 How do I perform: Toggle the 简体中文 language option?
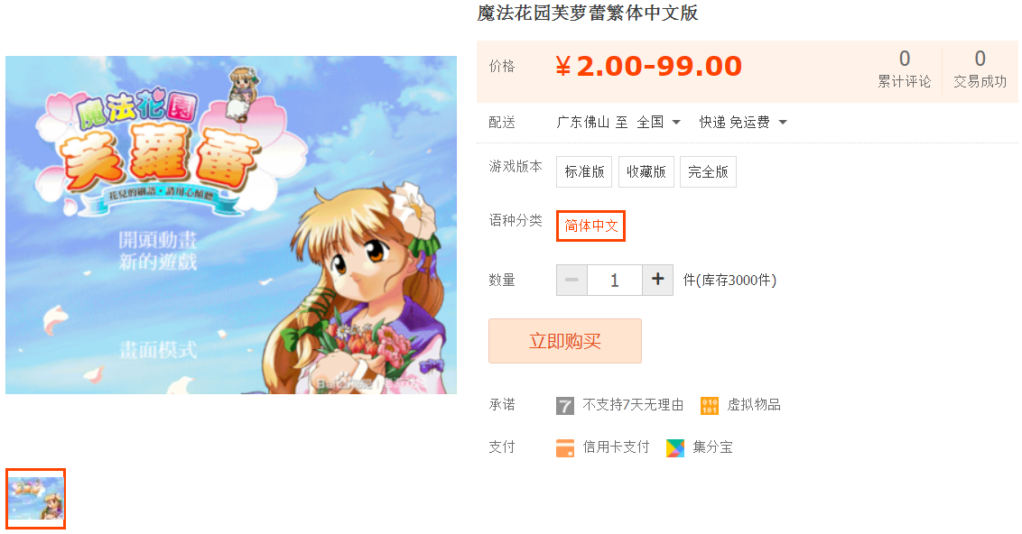tap(590, 226)
